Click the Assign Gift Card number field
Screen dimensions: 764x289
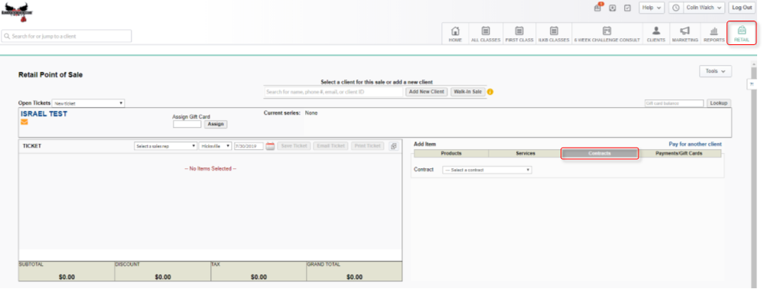coord(187,125)
